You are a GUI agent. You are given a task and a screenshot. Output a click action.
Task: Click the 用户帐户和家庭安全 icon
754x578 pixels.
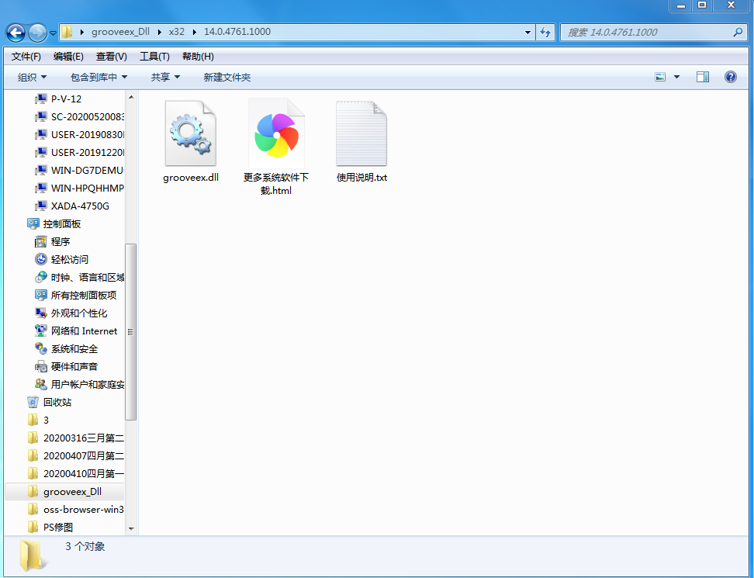click(x=41, y=384)
